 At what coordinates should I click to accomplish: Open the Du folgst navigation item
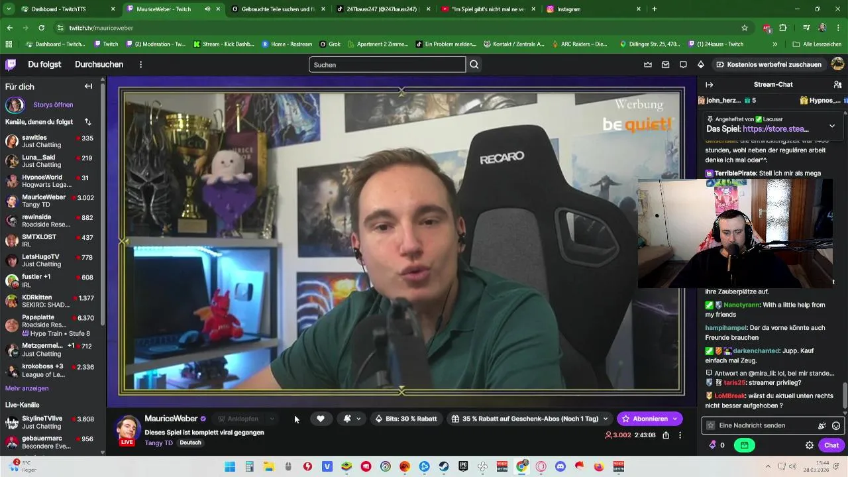tap(44, 64)
